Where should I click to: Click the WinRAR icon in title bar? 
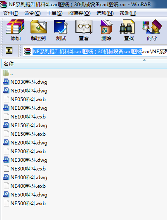click(x=3, y=4)
